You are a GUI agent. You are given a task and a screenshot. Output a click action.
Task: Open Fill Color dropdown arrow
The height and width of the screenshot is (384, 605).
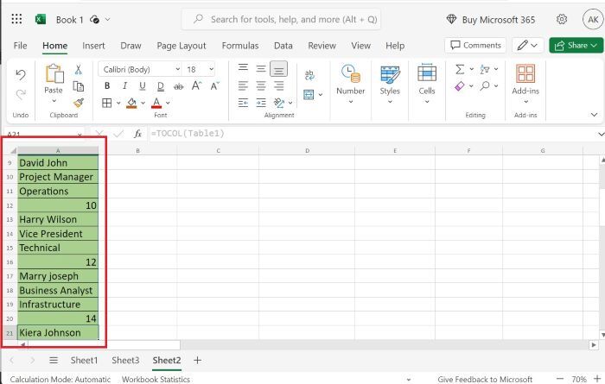click(143, 103)
